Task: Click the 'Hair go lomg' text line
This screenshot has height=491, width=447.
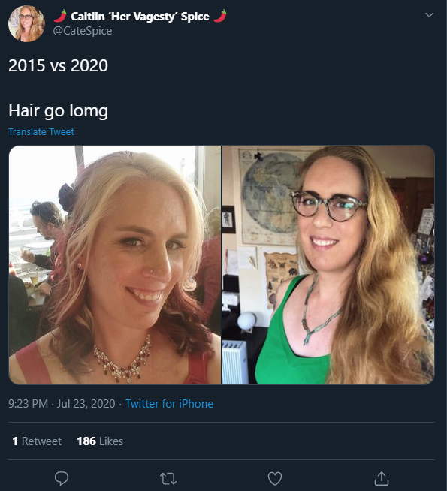Action: click(x=59, y=111)
